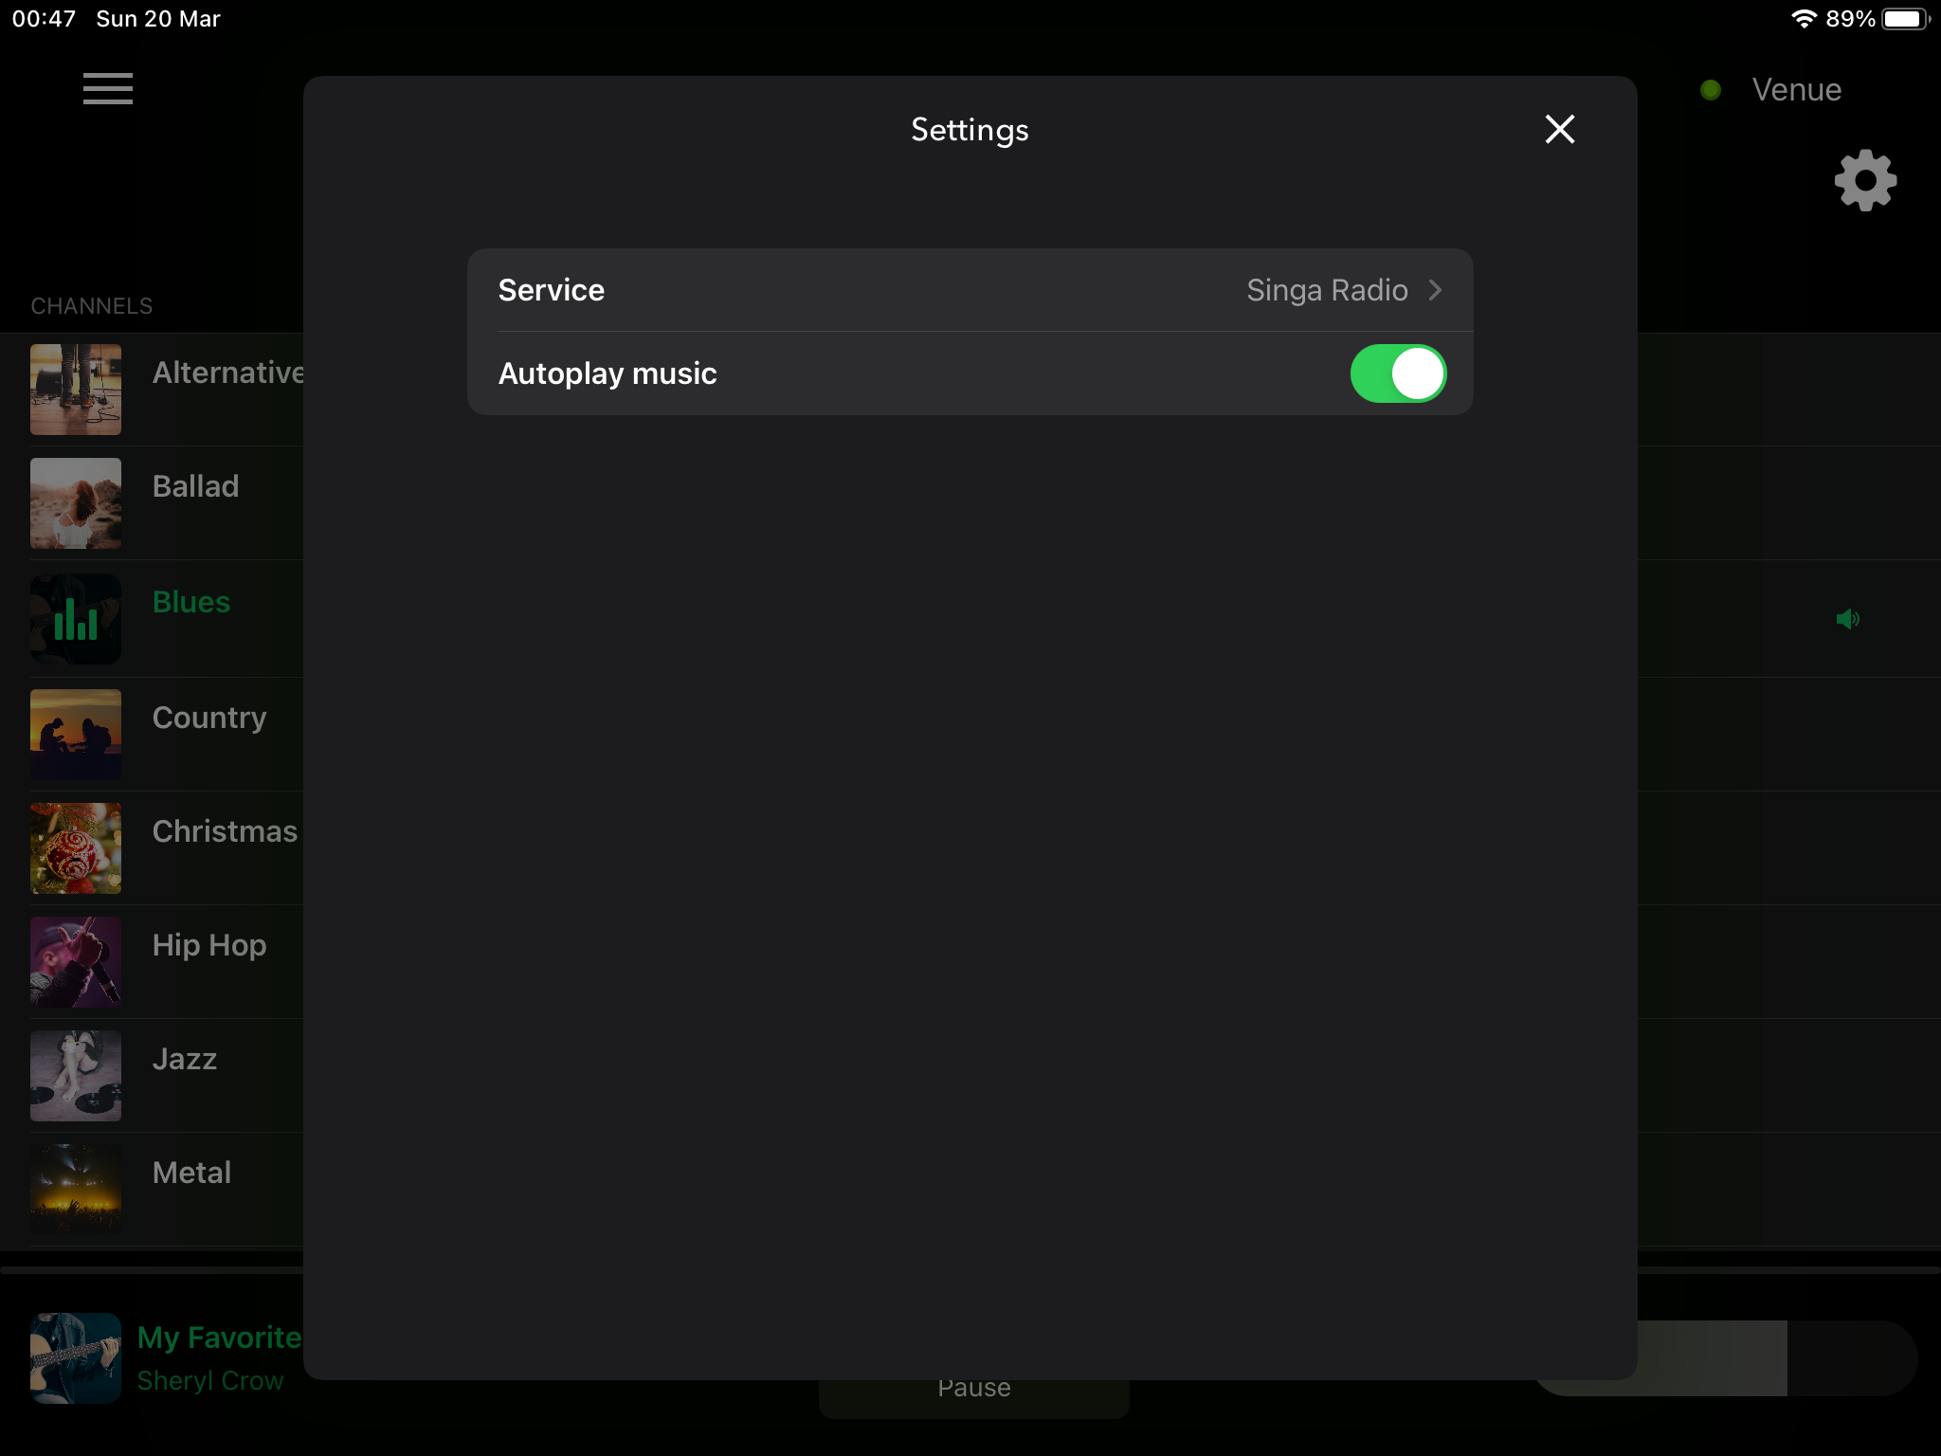The width and height of the screenshot is (1941, 1456).
Task: Open the now playing album artwork
Action: pos(76,1358)
